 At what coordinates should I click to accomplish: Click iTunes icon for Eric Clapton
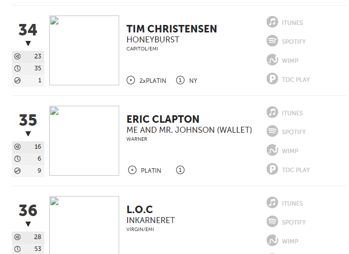click(x=272, y=112)
